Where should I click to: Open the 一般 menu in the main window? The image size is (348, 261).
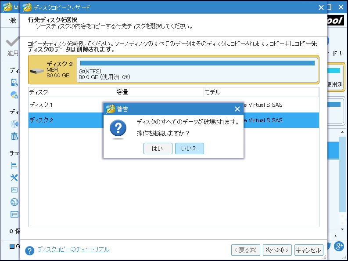click(11, 20)
